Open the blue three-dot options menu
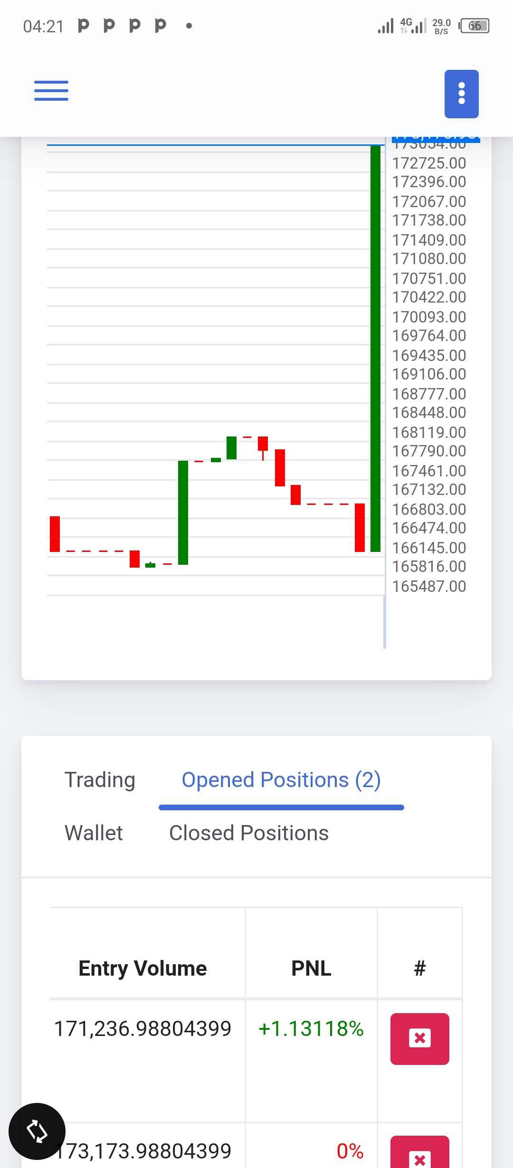The height and width of the screenshot is (1168, 513). [461, 94]
